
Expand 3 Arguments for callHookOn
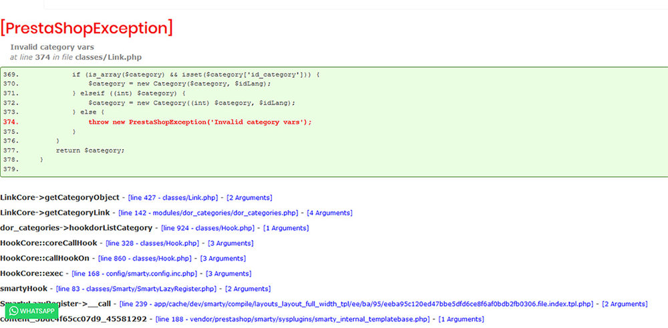click(223, 258)
